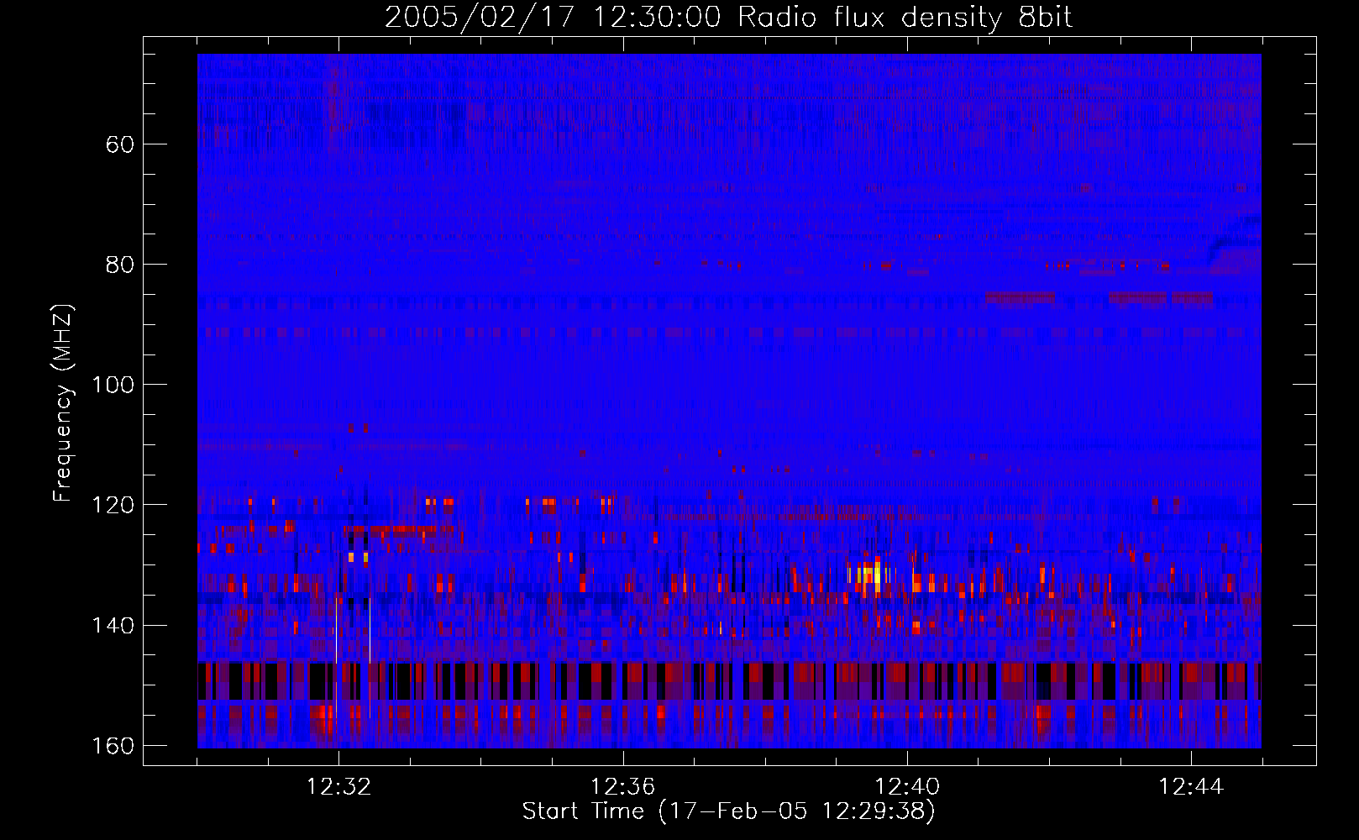Viewport: 1359px width, 840px height.
Task: Click the 160 frequency tick label
Action: (x=113, y=746)
